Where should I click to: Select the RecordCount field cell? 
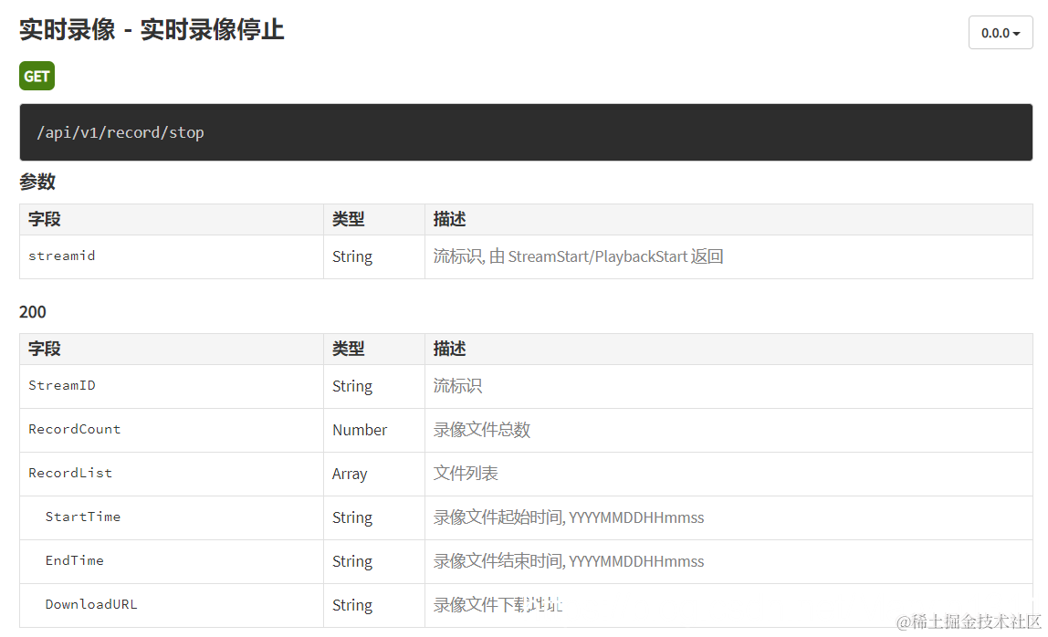[172, 430]
